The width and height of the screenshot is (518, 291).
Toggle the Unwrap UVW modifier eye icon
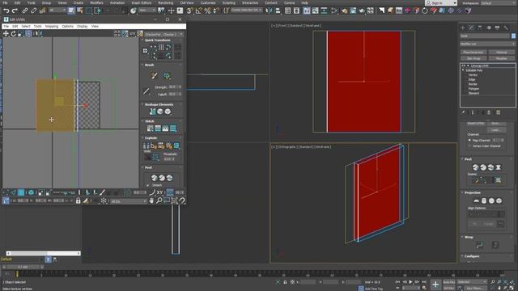pos(463,65)
